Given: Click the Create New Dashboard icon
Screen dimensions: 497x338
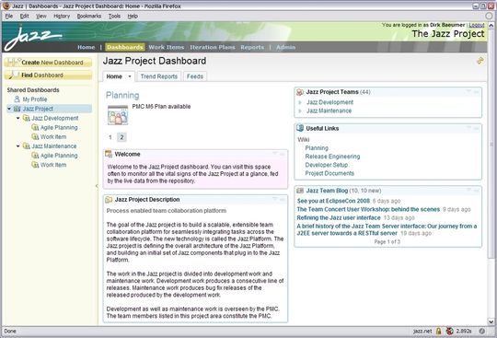Looking at the screenshot, I should tap(13, 62).
